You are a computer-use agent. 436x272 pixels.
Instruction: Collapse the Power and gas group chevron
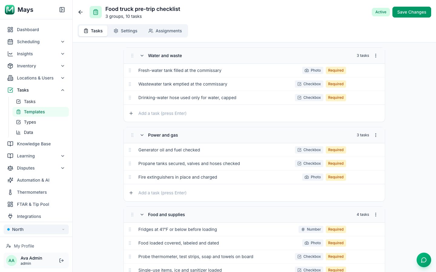click(142, 135)
